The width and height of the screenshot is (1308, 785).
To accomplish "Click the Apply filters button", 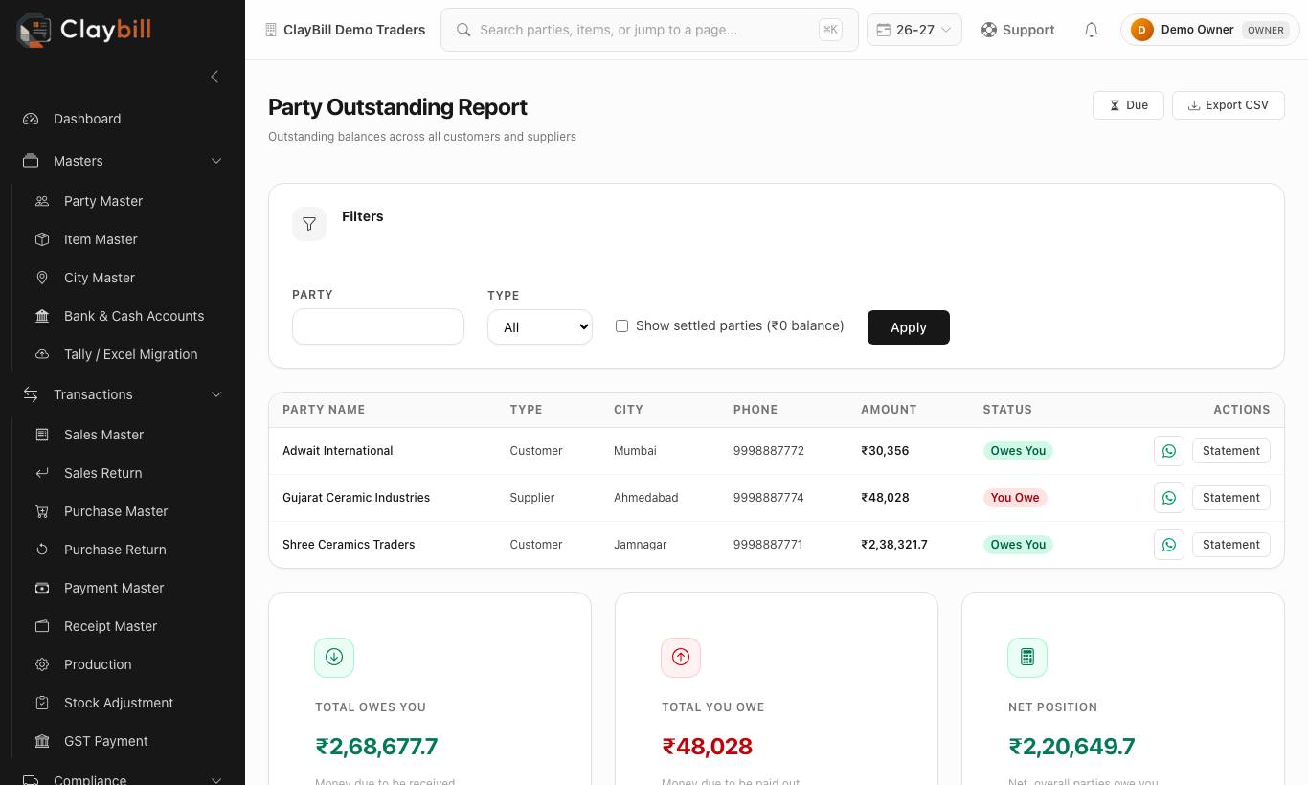I will (x=909, y=327).
